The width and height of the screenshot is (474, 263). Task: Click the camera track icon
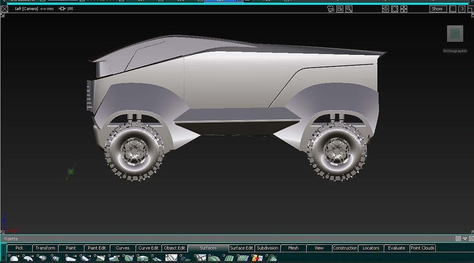click(x=339, y=9)
